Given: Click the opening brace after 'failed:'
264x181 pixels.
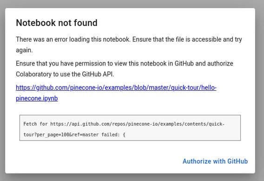Looking at the screenshot, I should [124, 134].
